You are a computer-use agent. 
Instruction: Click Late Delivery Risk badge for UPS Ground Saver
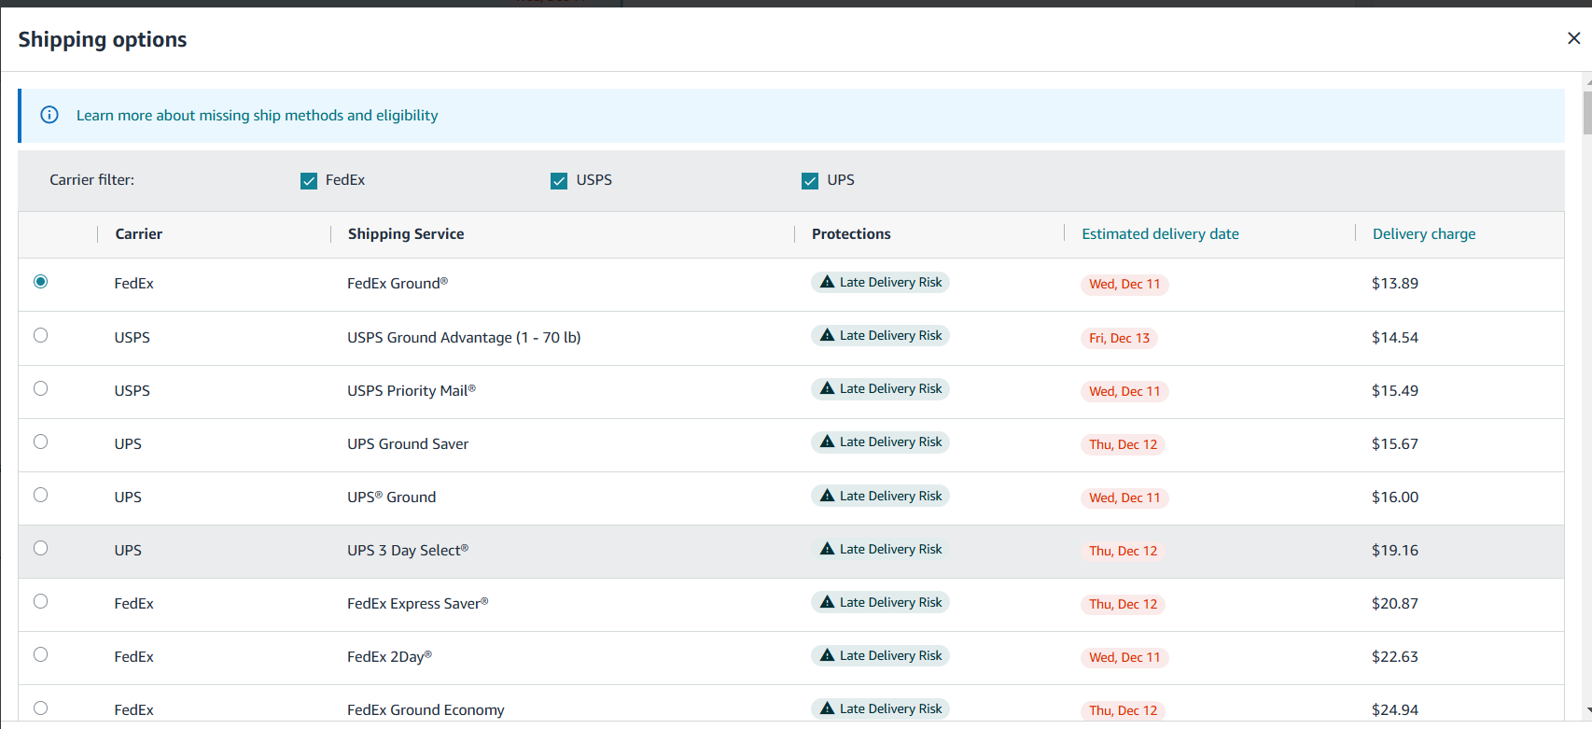[x=880, y=442]
